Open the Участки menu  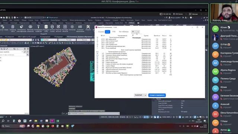click(x=64, y=20)
